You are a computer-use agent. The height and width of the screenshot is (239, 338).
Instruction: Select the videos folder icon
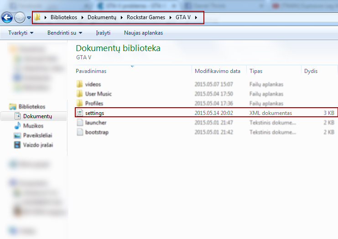pyautogui.click(x=80, y=84)
